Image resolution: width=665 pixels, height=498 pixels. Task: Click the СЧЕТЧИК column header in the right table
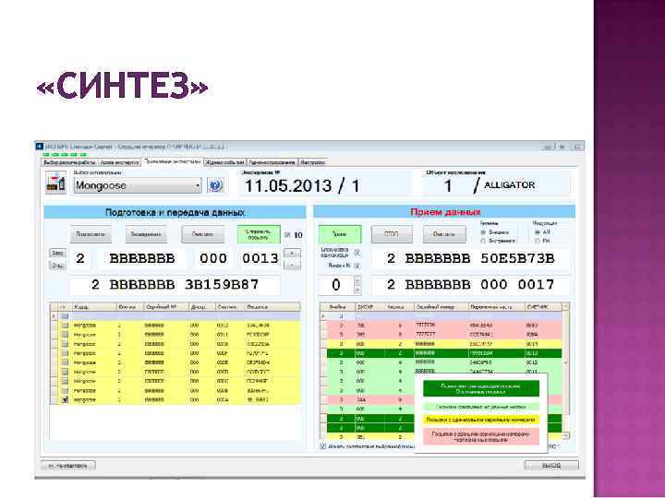tap(543, 306)
